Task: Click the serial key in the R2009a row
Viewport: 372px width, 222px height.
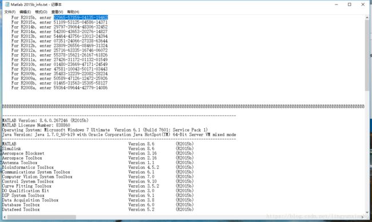Action: click(81, 78)
